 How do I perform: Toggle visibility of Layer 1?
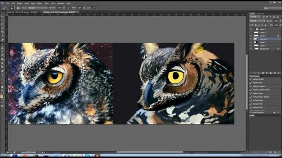click(x=251, y=29)
